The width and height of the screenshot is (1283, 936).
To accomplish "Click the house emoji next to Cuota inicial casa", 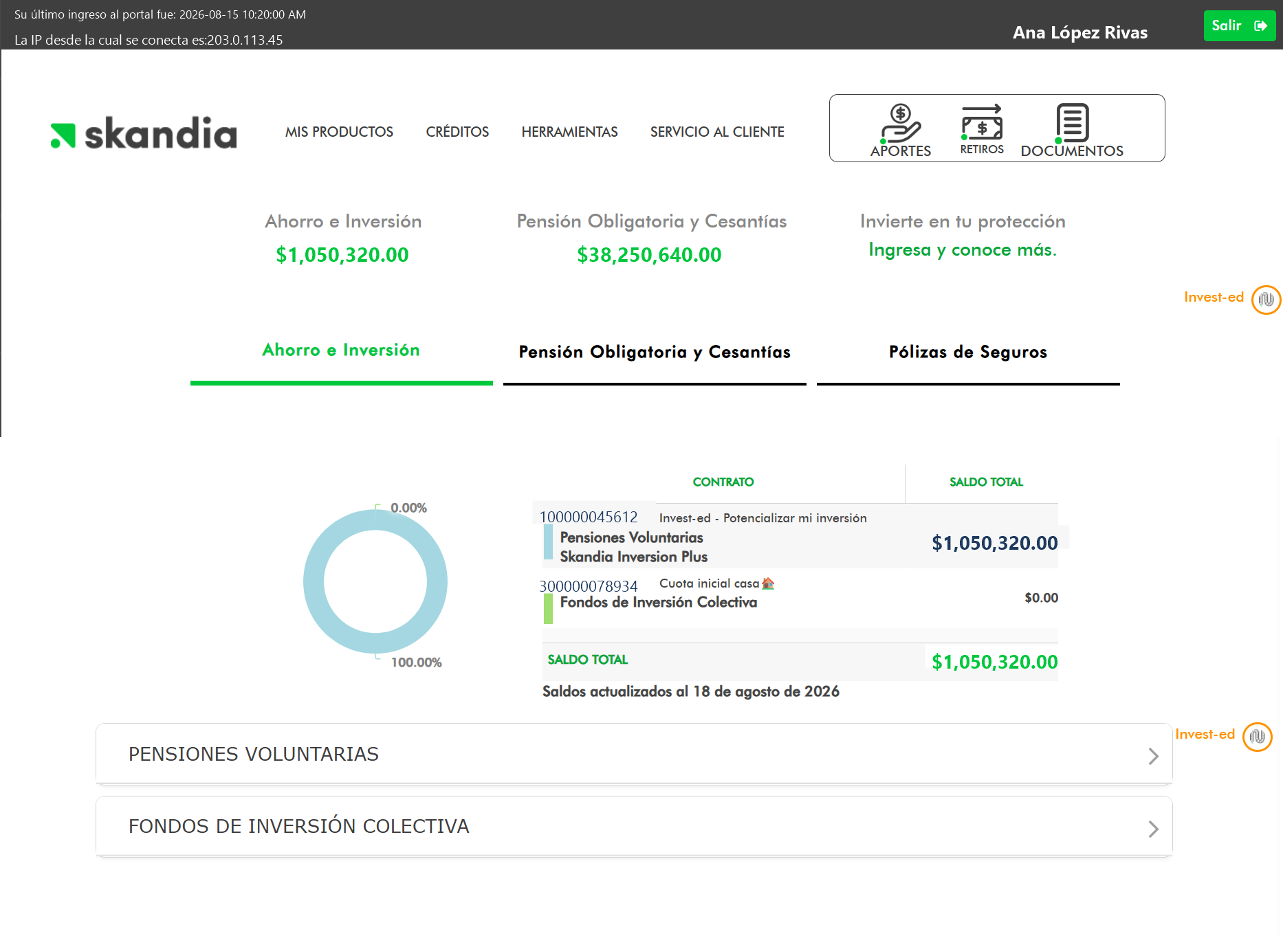I will coord(768,583).
